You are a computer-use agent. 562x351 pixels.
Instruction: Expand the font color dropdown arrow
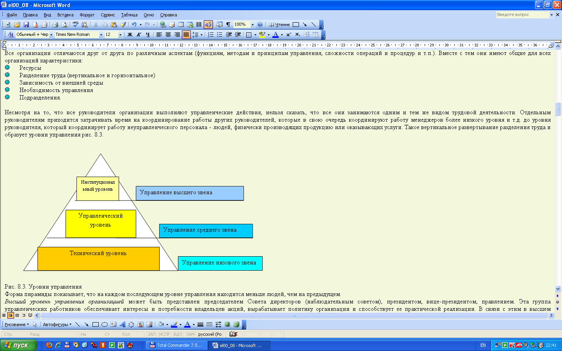click(x=282, y=35)
